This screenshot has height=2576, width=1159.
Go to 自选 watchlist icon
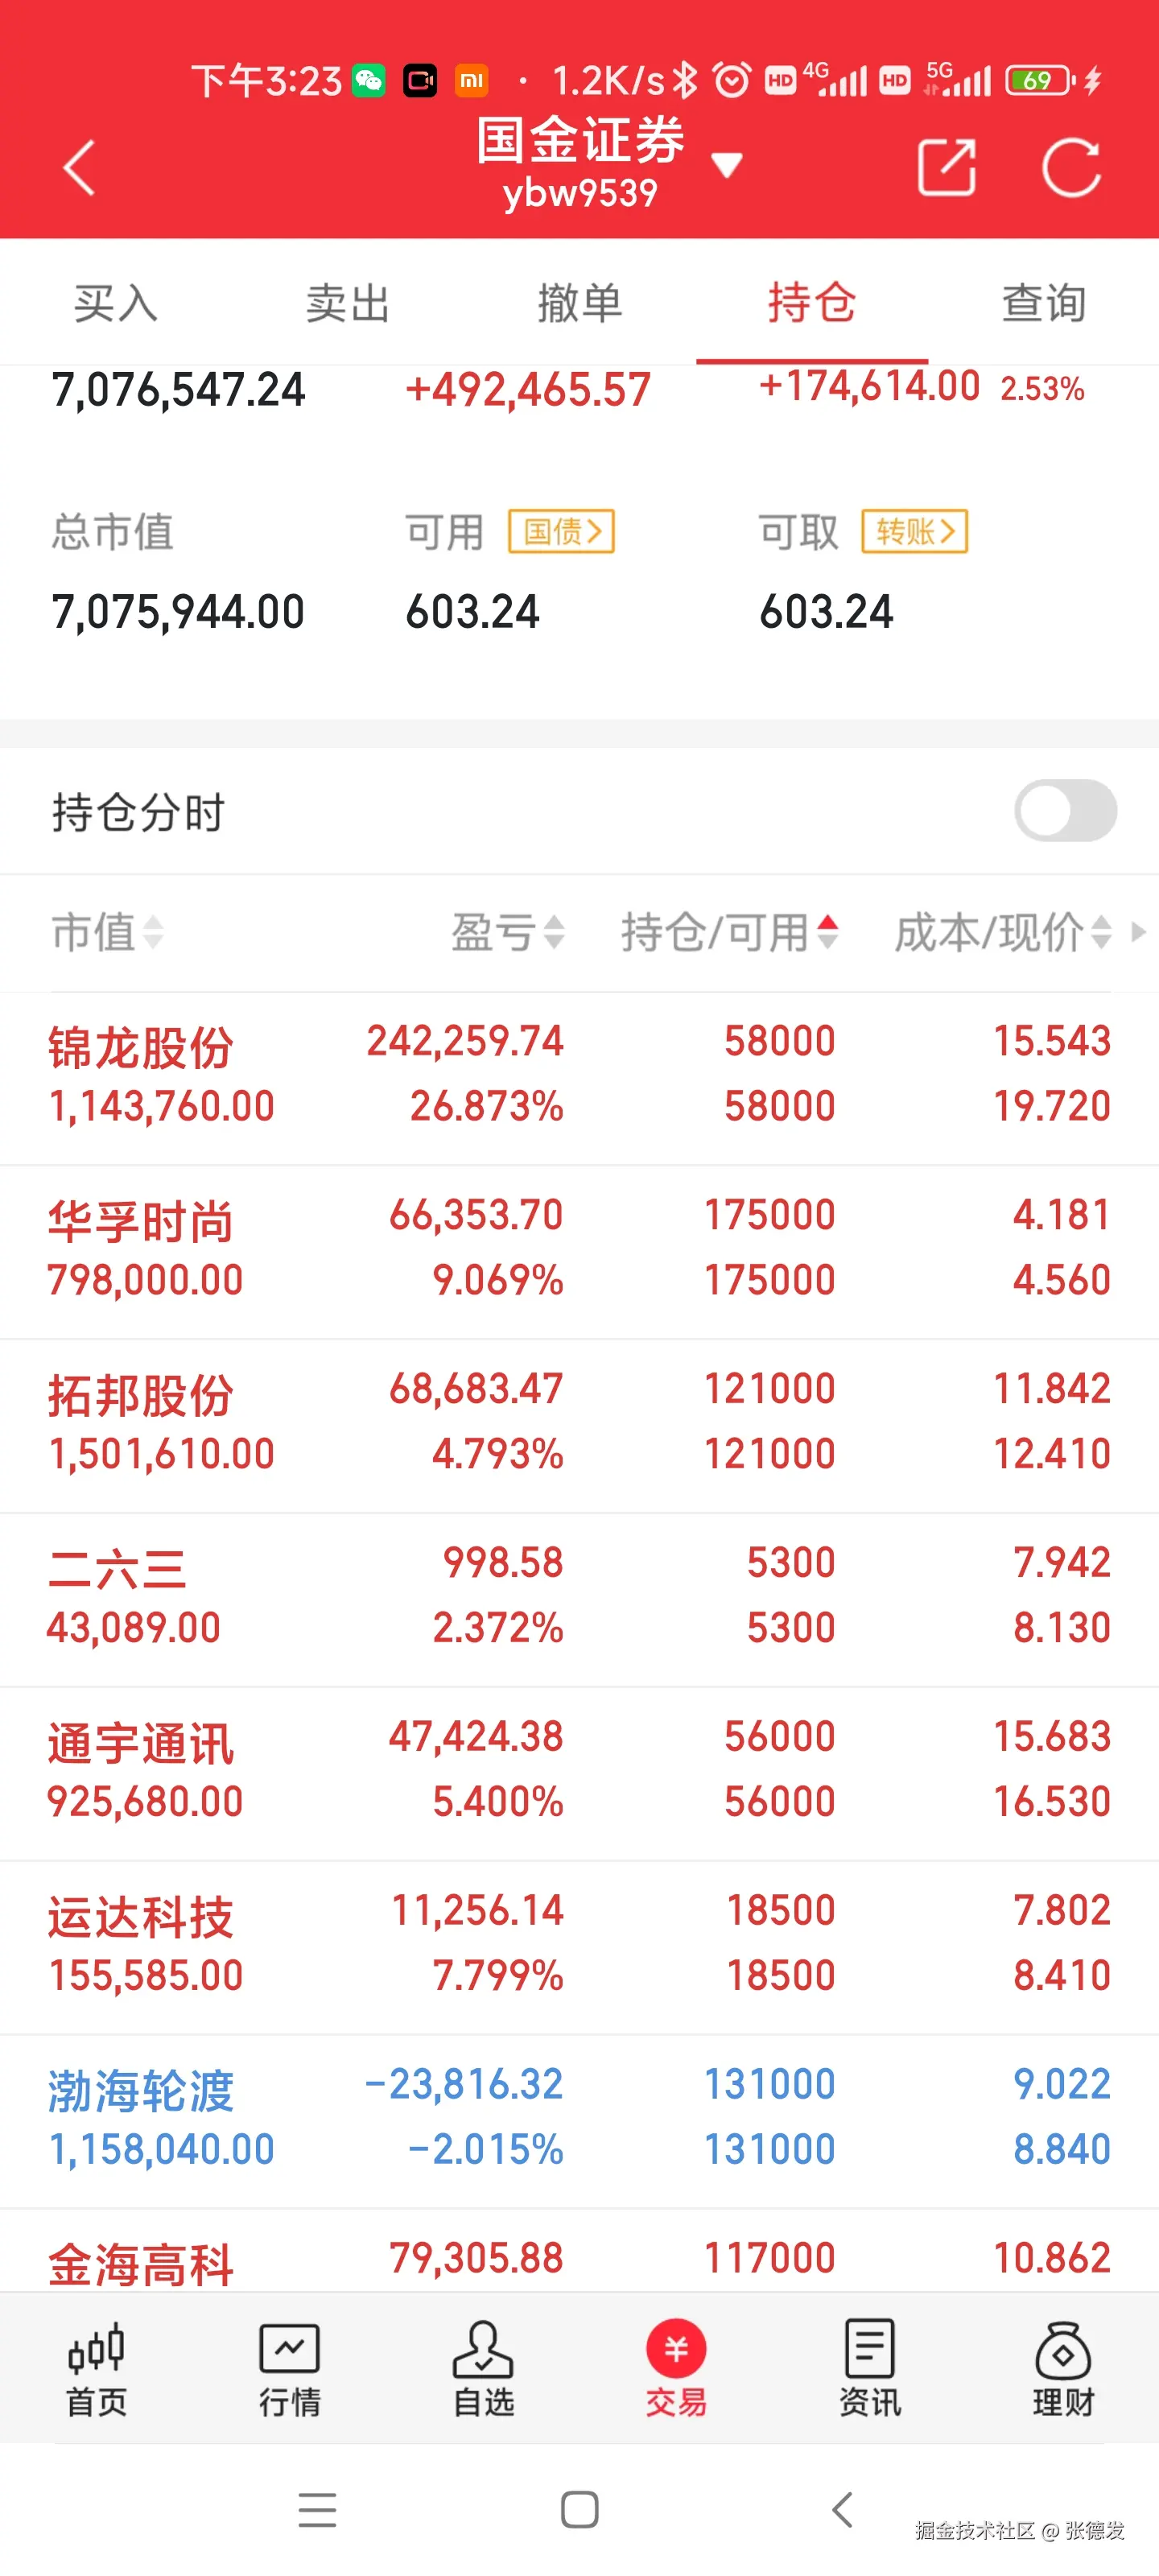click(483, 2368)
